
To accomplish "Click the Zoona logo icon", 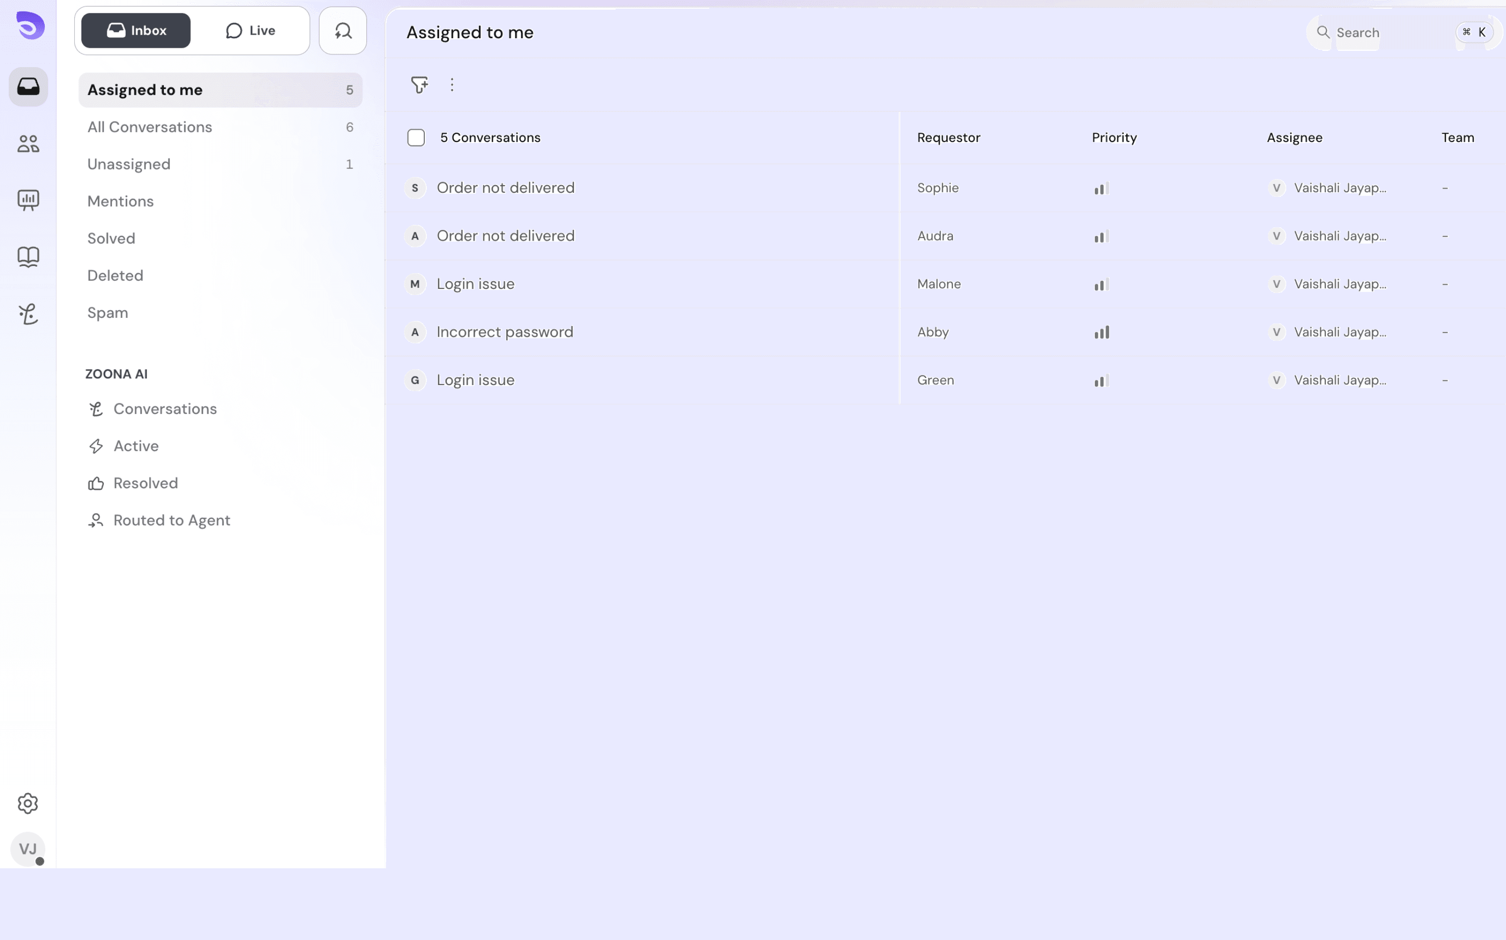I will tap(30, 25).
